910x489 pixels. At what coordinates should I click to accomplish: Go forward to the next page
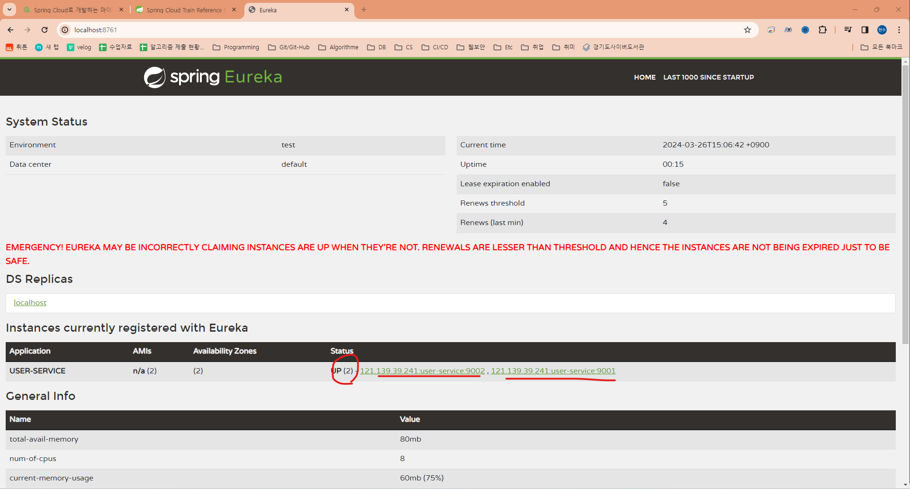pyautogui.click(x=27, y=30)
